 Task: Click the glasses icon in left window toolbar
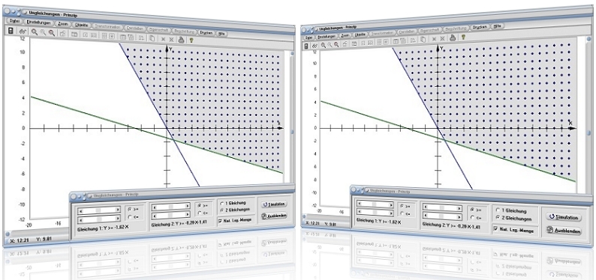coord(23,32)
